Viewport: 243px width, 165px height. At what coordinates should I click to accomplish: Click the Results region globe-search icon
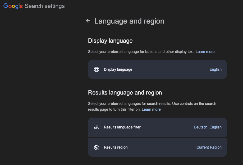(x=97, y=147)
